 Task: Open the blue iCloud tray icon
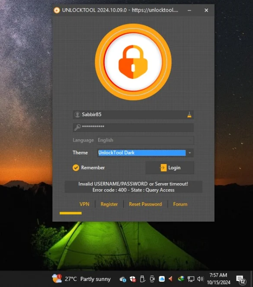(x=162, y=279)
